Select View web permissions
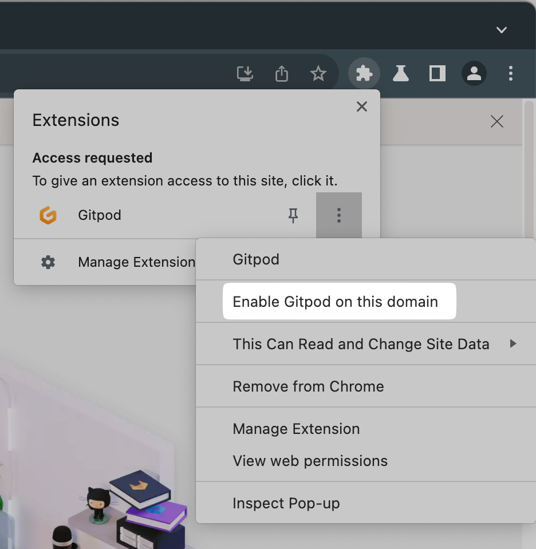This screenshot has width=536, height=549. [x=310, y=461]
